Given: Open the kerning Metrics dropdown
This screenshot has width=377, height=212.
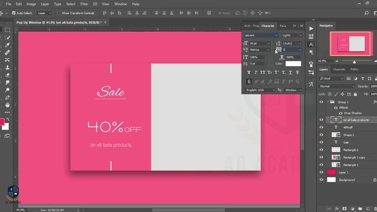Looking at the screenshot, I should coord(269,49).
